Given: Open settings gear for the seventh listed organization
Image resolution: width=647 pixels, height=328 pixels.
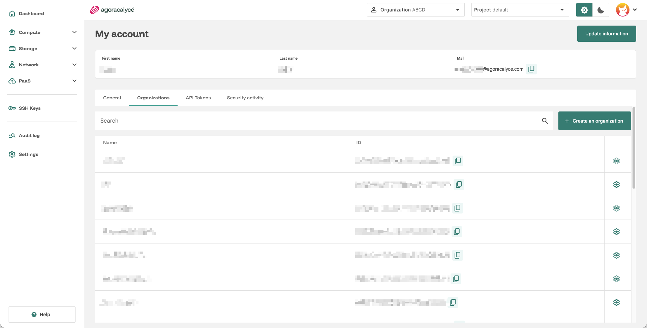Looking at the screenshot, I should (616, 302).
